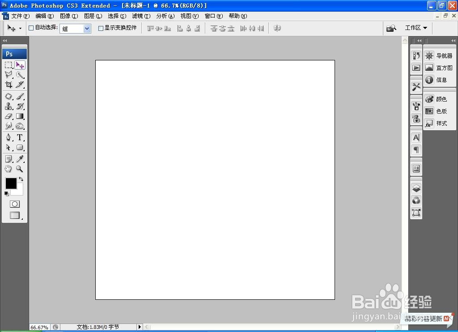Open the Move tool preset picker arrow

click(x=20, y=28)
